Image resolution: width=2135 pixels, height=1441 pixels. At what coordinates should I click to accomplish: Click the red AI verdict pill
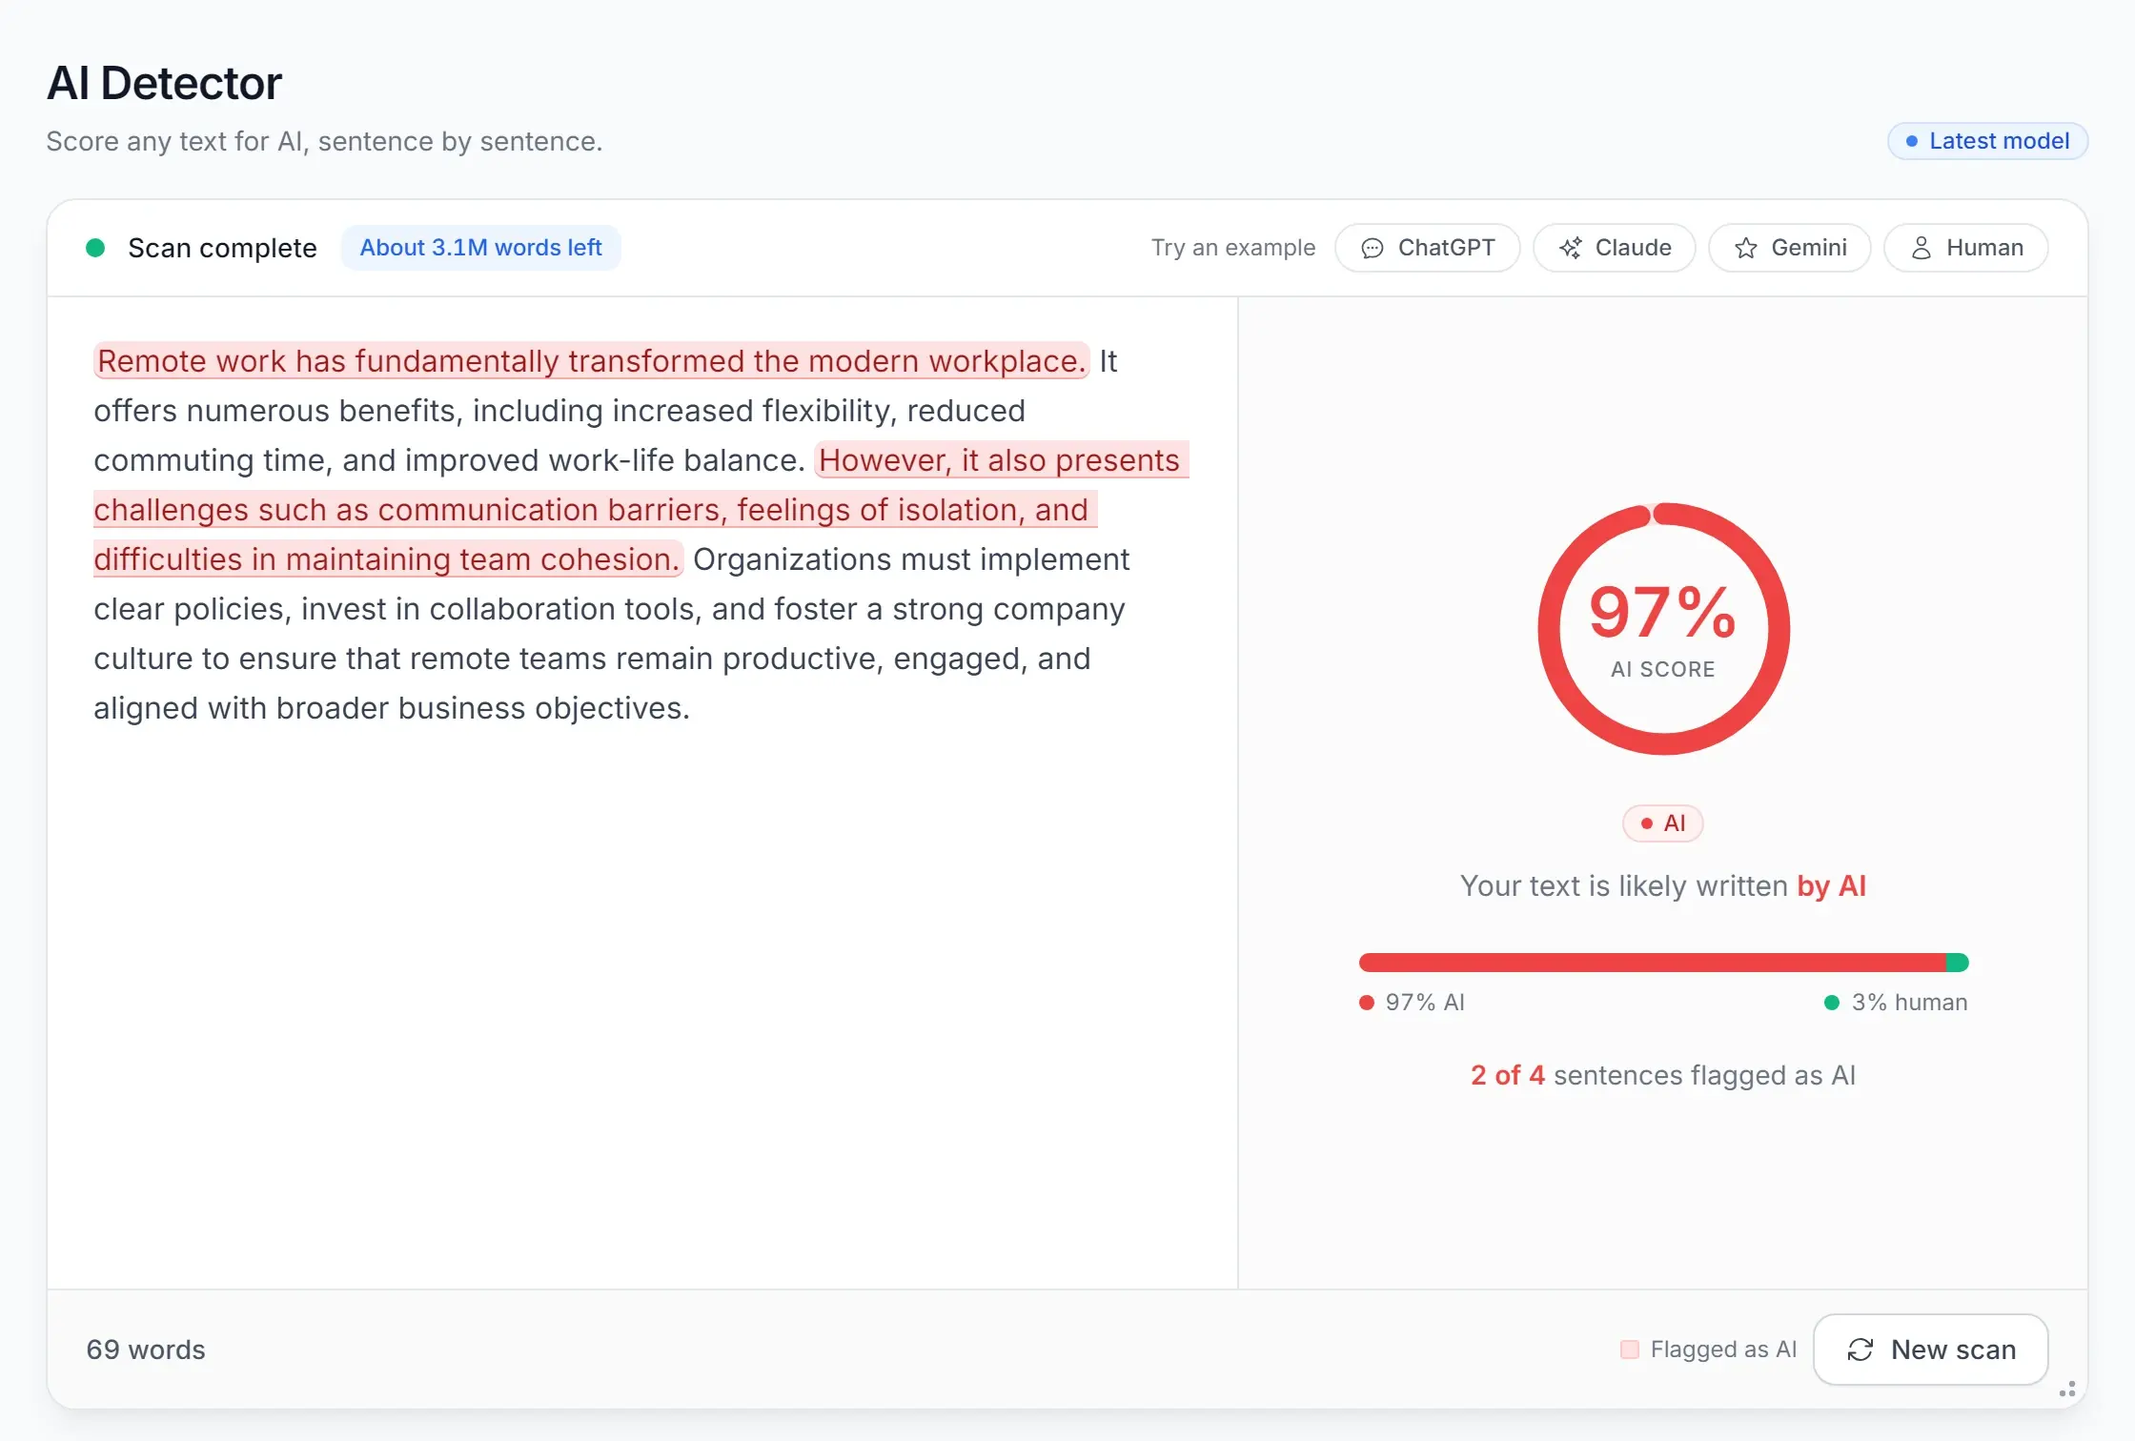[x=1662, y=823]
